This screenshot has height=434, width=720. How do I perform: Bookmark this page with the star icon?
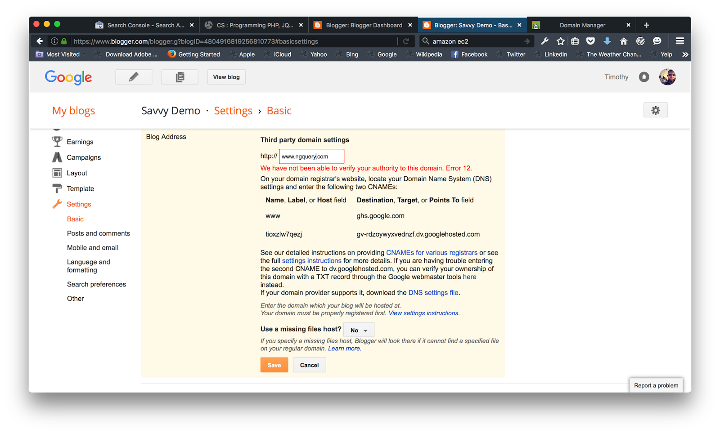pyautogui.click(x=560, y=41)
